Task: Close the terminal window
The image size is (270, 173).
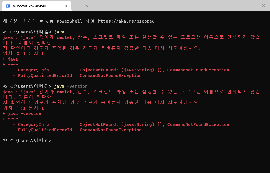Action: (x=263, y=5)
